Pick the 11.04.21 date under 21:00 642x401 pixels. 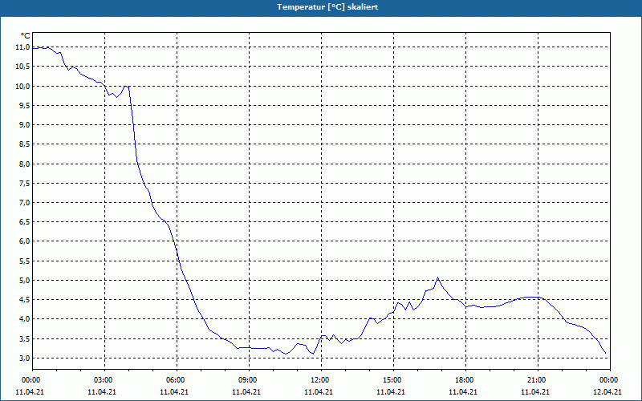535,392
